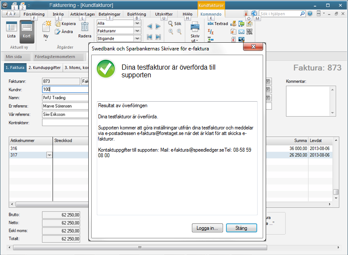Viewport: 348px width, 255px height.
Task: Click the globe icon near help search
Action: [254, 13]
